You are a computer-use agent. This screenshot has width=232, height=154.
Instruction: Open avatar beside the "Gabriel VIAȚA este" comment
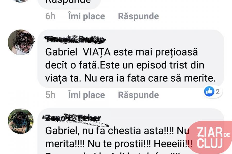coord(21,42)
